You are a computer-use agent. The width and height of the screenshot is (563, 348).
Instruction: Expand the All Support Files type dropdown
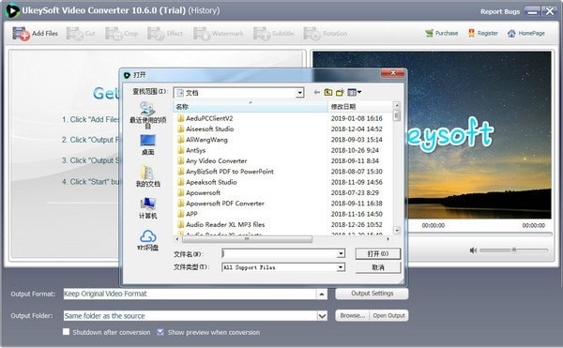tap(341, 267)
